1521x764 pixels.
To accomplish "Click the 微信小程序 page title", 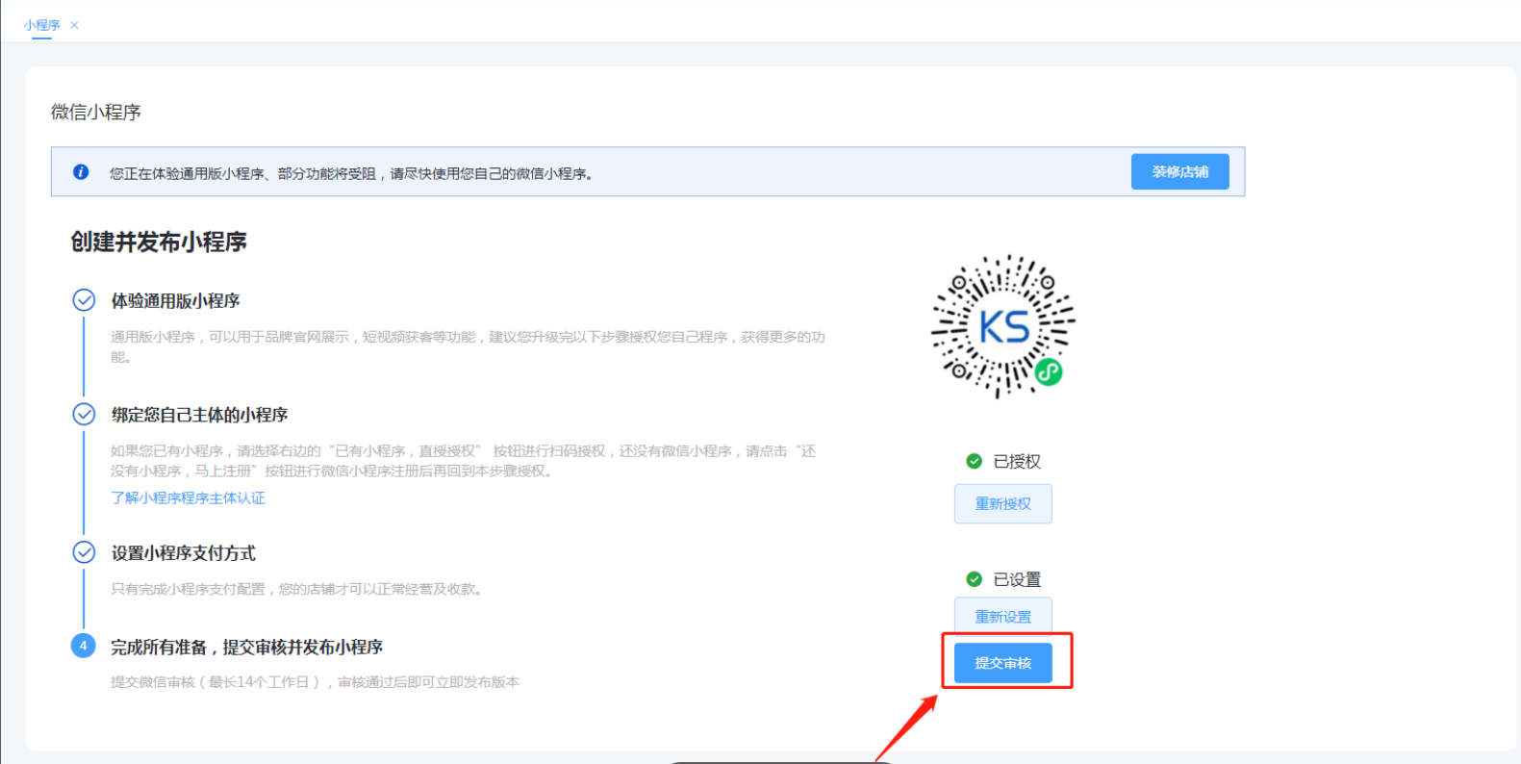I will pos(96,113).
